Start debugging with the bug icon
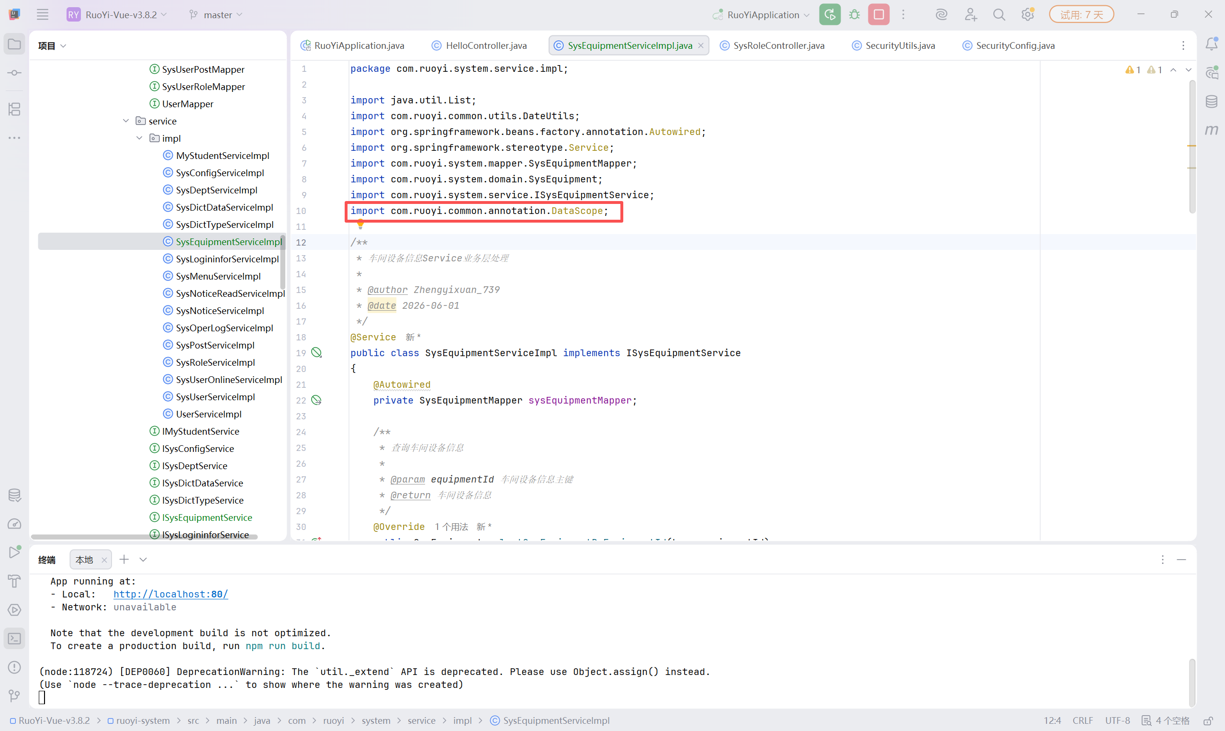Viewport: 1225px width, 731px height. [x=854, y=14]
